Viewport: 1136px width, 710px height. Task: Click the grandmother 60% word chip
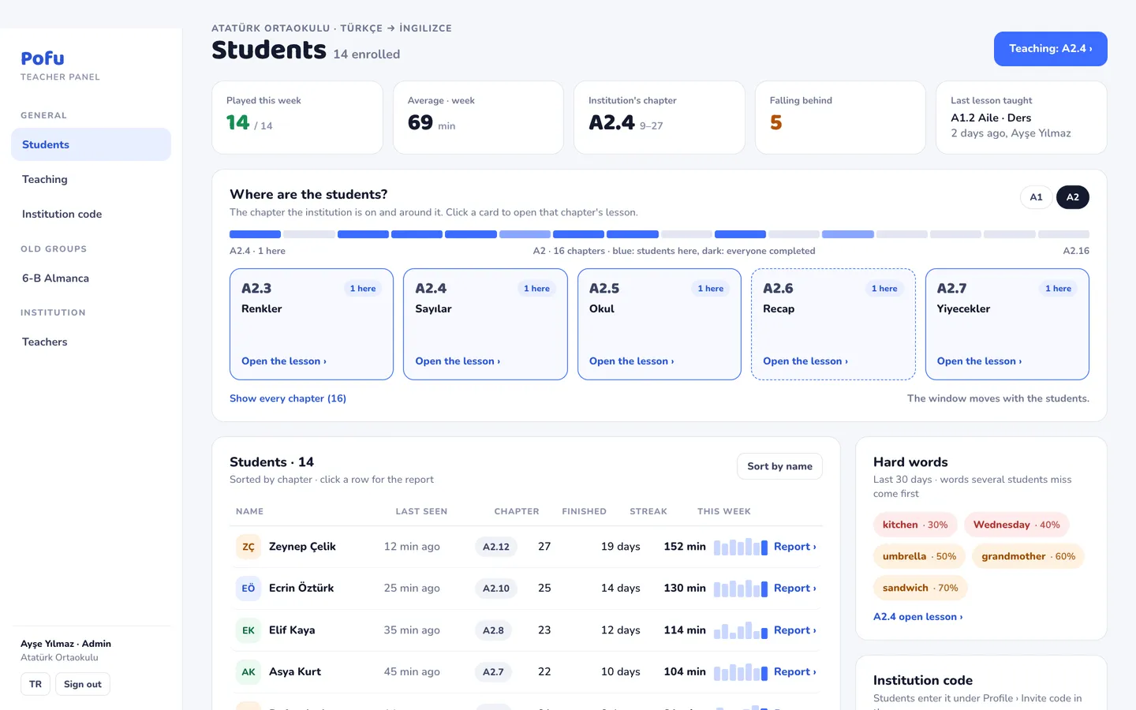point(1029,556)
